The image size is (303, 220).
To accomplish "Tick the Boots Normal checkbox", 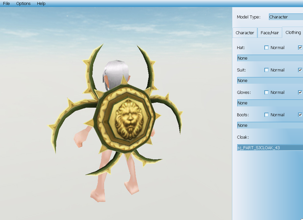I will pos(267,115).
